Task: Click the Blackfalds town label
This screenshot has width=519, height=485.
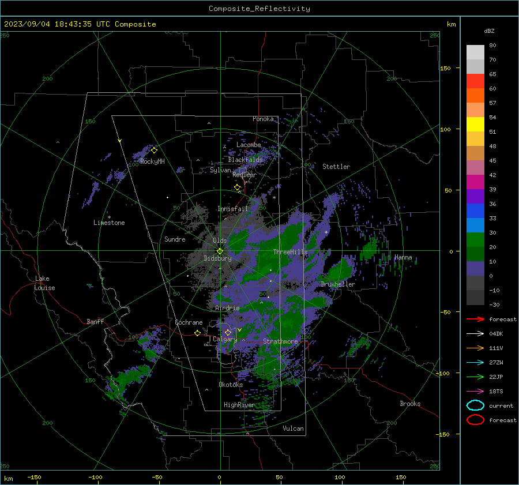Action: coord(245,160)
